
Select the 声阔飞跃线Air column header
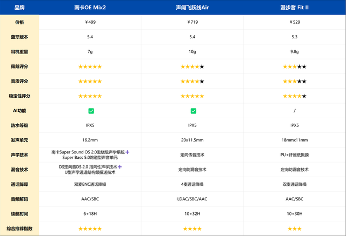(192, 9)
